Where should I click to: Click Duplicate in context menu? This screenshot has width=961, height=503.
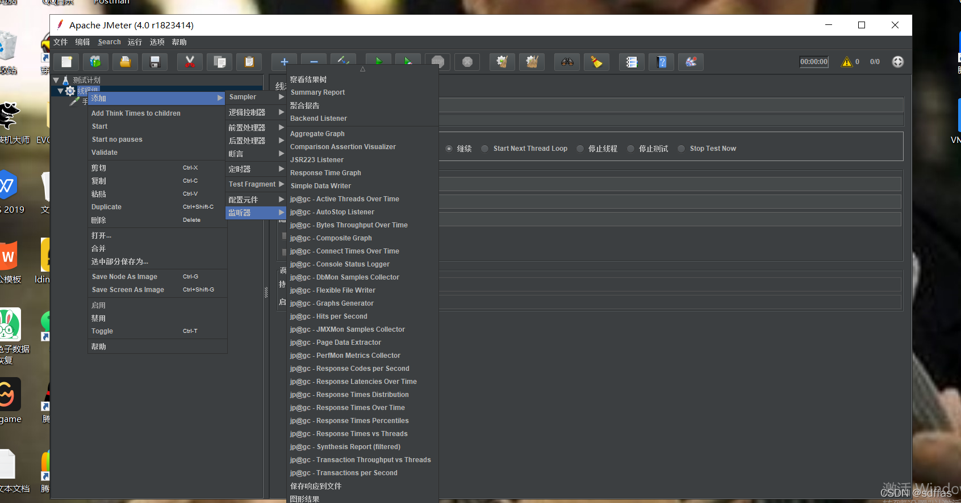tap(157, 207)
